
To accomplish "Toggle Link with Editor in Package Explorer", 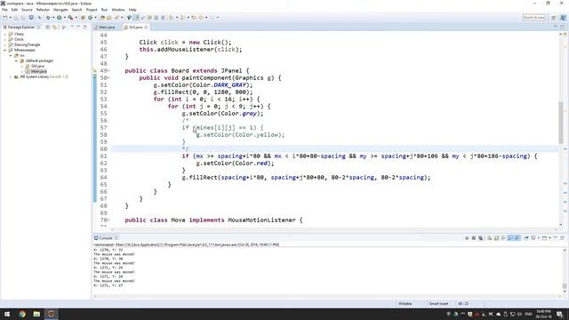I will coord(55,28).
